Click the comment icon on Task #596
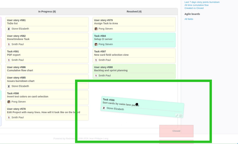This screenshot has width=238, height=144. click(180, 116)
